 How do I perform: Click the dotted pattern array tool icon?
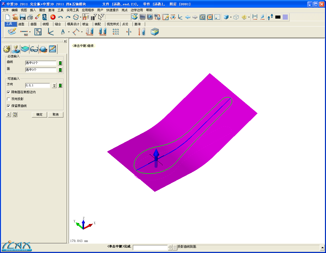click(116, 32)
